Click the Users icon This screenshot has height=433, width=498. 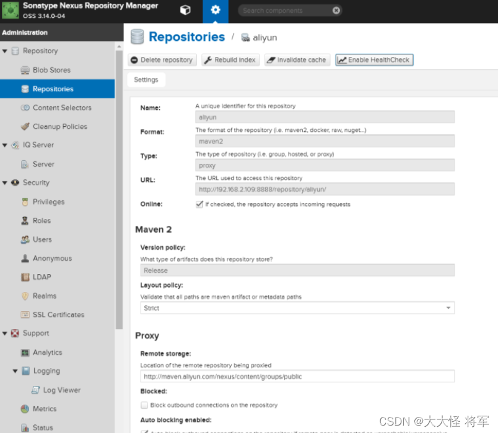click(25, 239)
